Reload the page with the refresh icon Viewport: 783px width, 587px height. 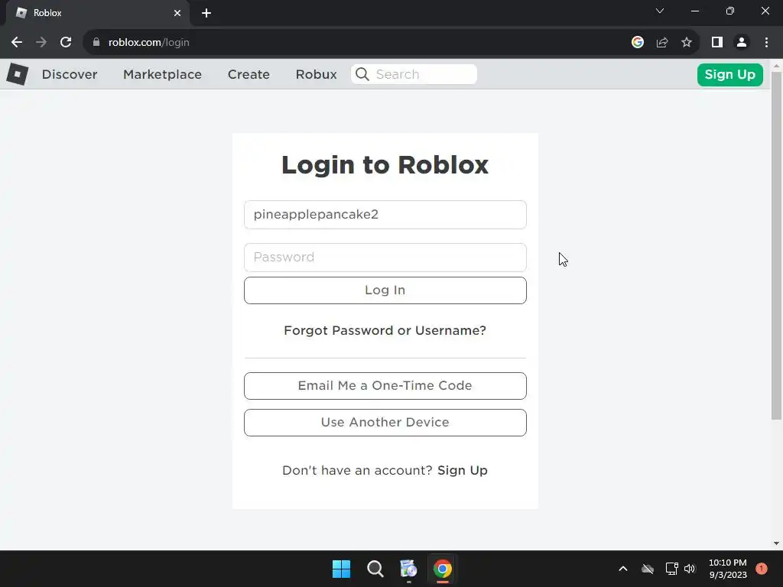coord(66,43)
